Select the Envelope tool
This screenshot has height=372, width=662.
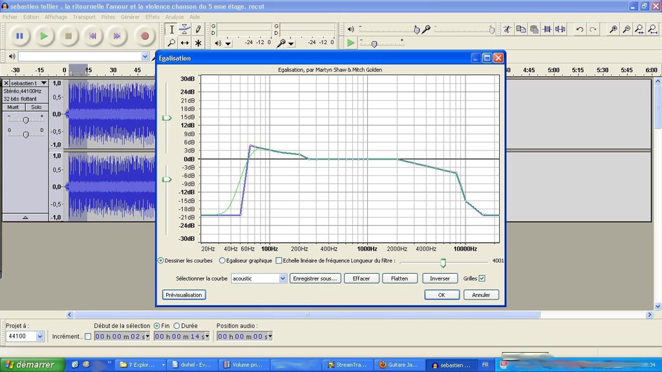184,29
